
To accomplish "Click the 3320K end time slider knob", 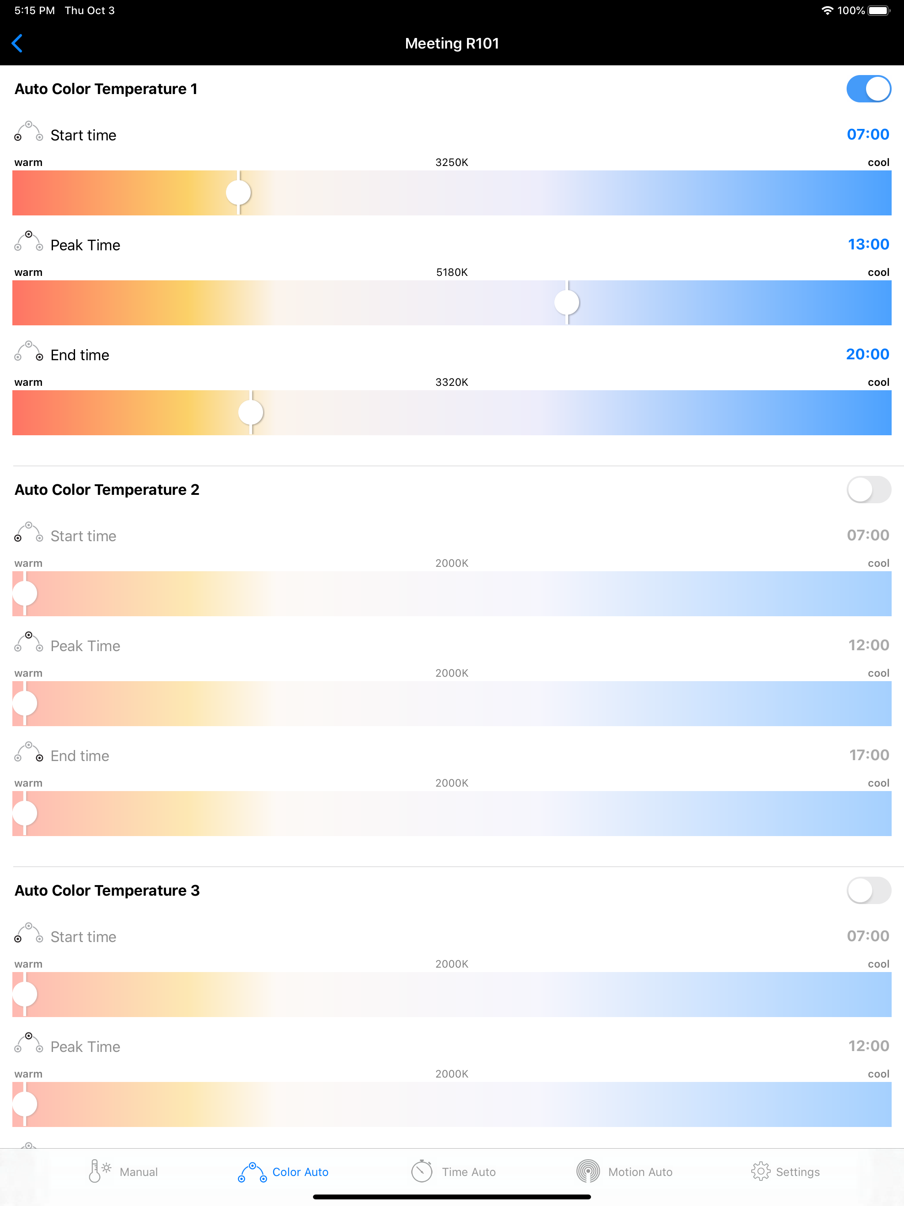I will tap(251, 413).
